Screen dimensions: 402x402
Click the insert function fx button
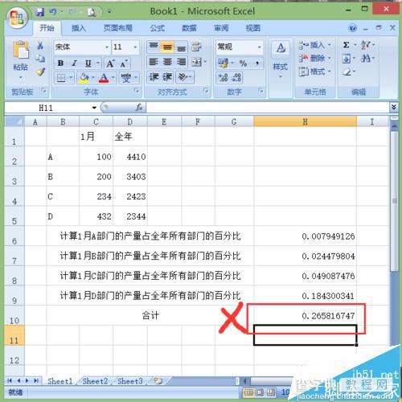click(x=139, y=108)
